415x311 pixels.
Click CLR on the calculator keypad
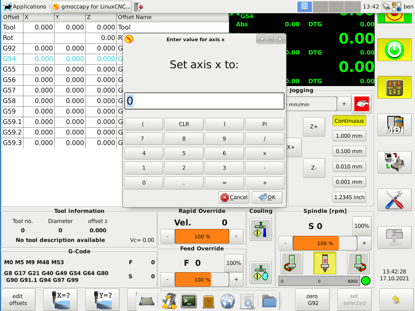184,124
